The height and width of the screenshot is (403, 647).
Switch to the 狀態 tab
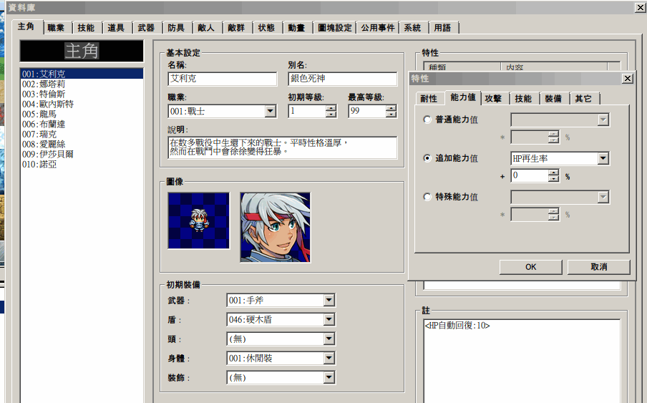(x=266, y=28)
